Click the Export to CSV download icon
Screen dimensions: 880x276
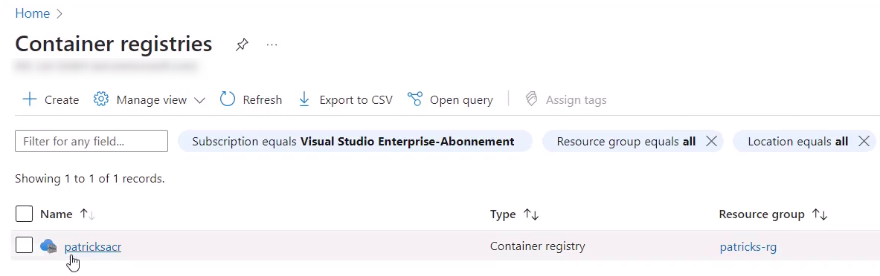[304, 99]
